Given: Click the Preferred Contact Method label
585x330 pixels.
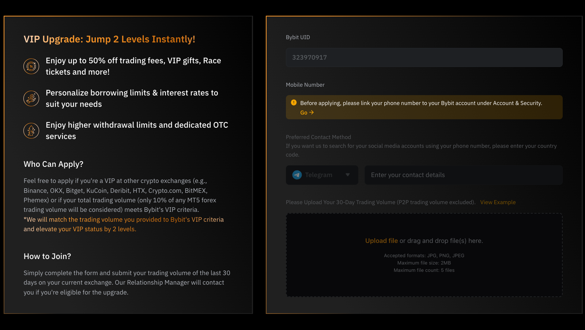Looking at the screenshot, I should [x=318, y=137].
